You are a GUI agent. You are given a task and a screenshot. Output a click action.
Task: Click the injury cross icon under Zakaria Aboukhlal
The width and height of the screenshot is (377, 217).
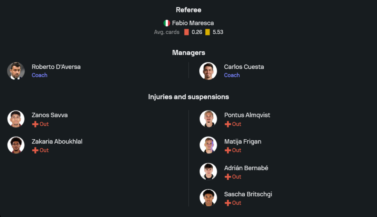tap(35, 150)
